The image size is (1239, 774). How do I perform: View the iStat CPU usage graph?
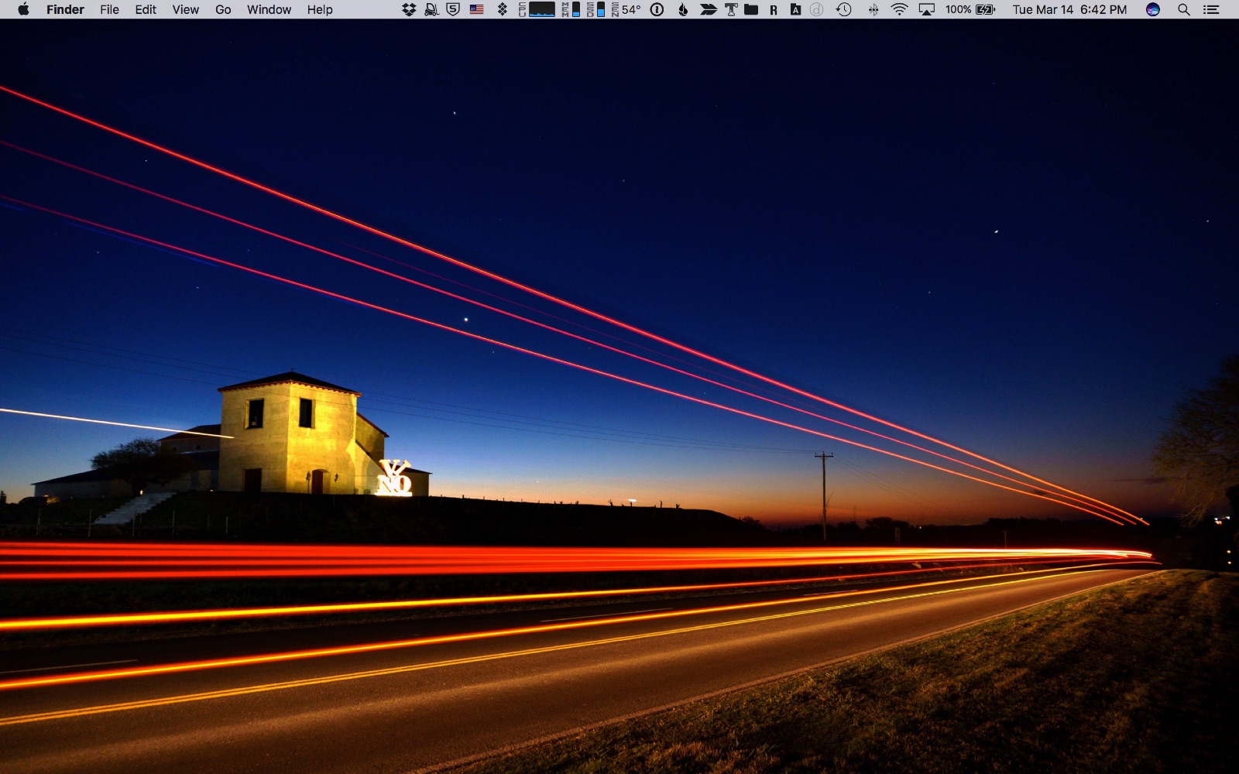tap(537, 10)
